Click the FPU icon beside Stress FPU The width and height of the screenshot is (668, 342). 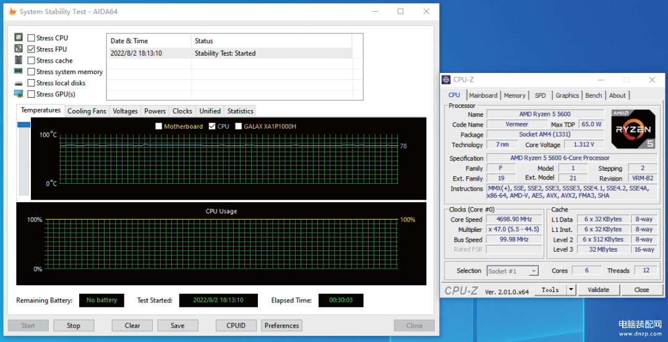pyautogui.click(x=19, y=49)
